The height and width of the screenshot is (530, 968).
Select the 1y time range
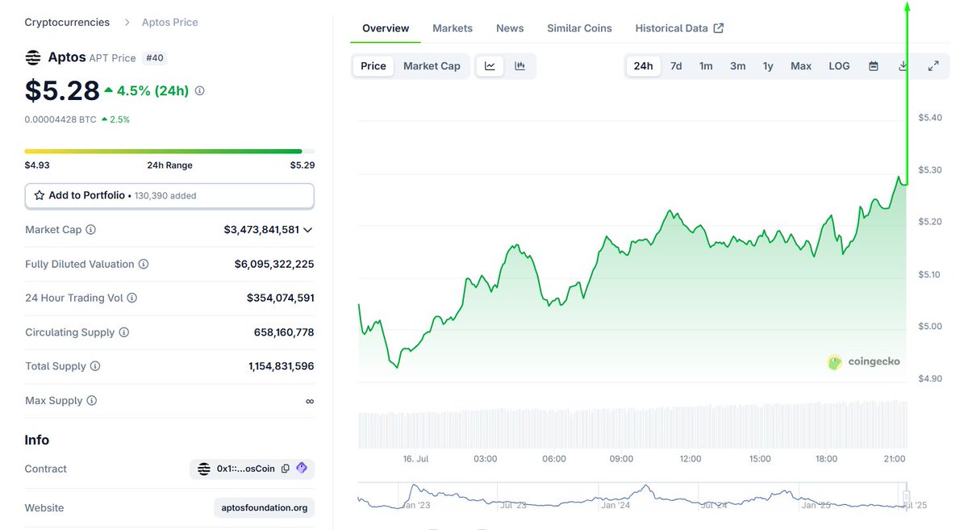768,66
